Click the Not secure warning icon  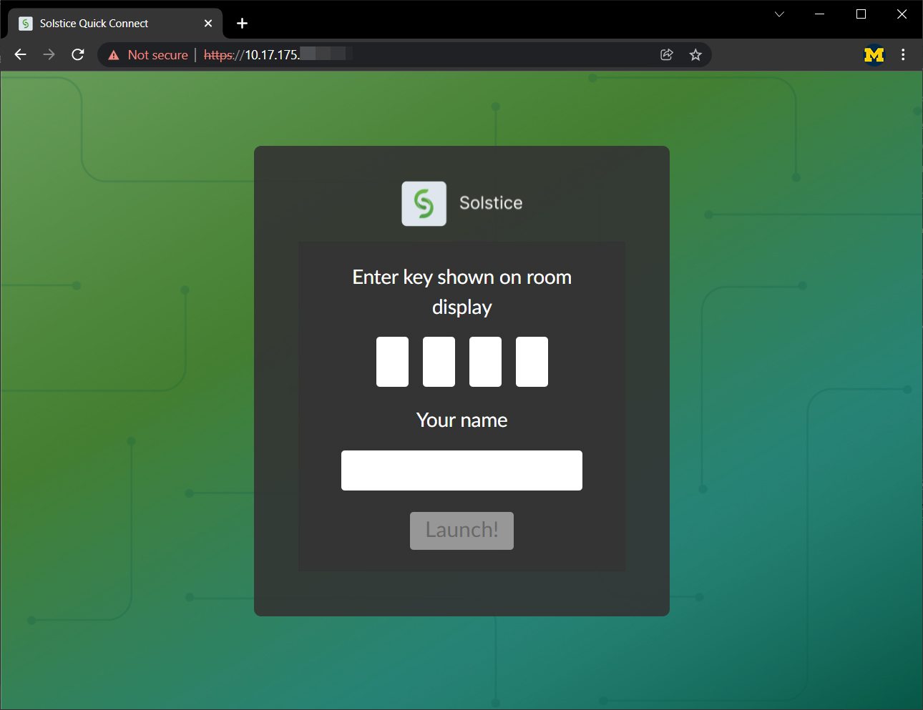pos(114,55)
